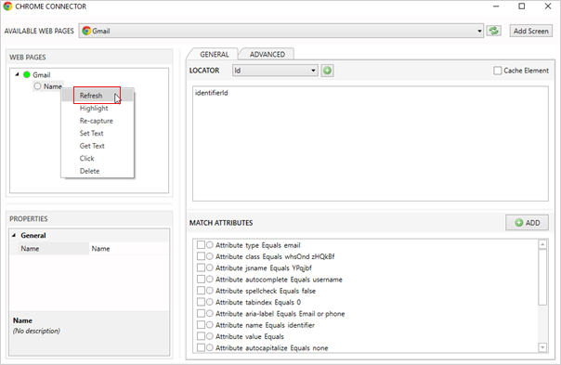Check the Attribute jsname Equals YPqjbf checkbox
The image size is (561, 365).
tap(201, 267)
